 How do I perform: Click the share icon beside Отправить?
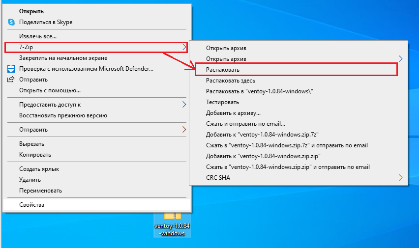tap(11, 80)
